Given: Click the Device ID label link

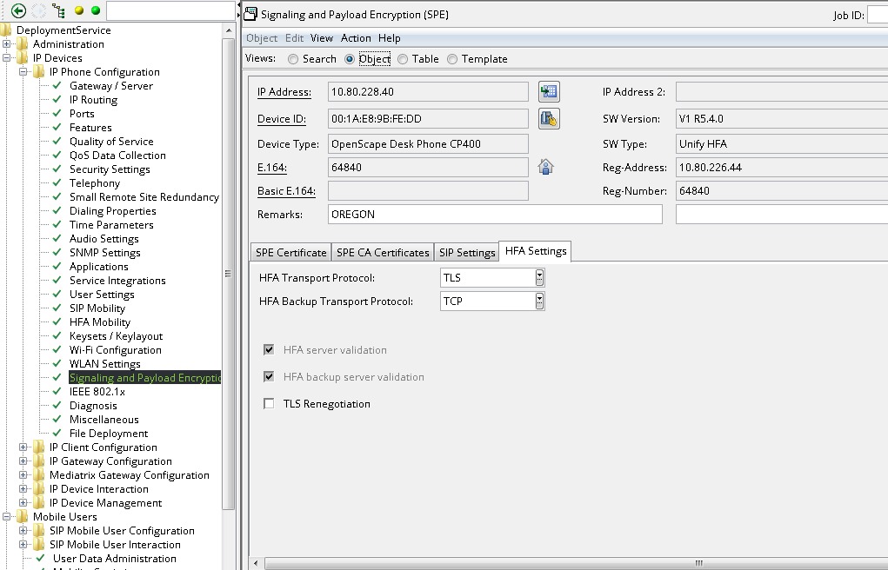Looking at the screenshot, I should point(282,119).
